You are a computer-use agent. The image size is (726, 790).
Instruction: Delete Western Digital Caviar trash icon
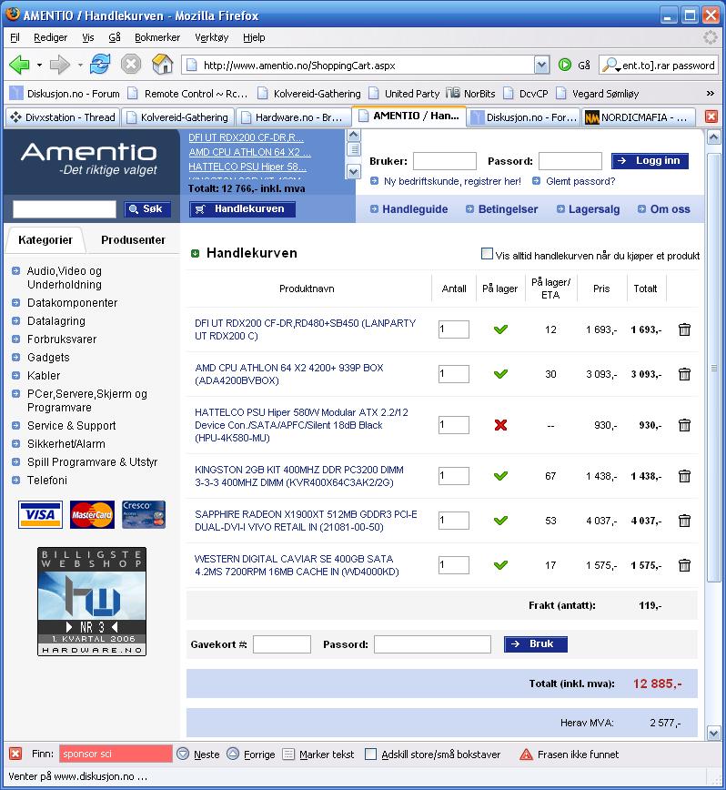(x=684, y=565)
